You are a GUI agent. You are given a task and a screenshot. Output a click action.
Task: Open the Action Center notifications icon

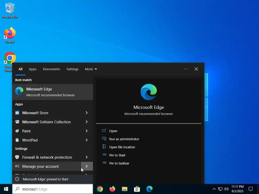coord(251,189)
